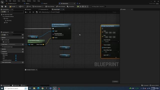Toggle Start variable visibility icon
The height and width of the screenshot is (90, 160).
click(16, 57)
